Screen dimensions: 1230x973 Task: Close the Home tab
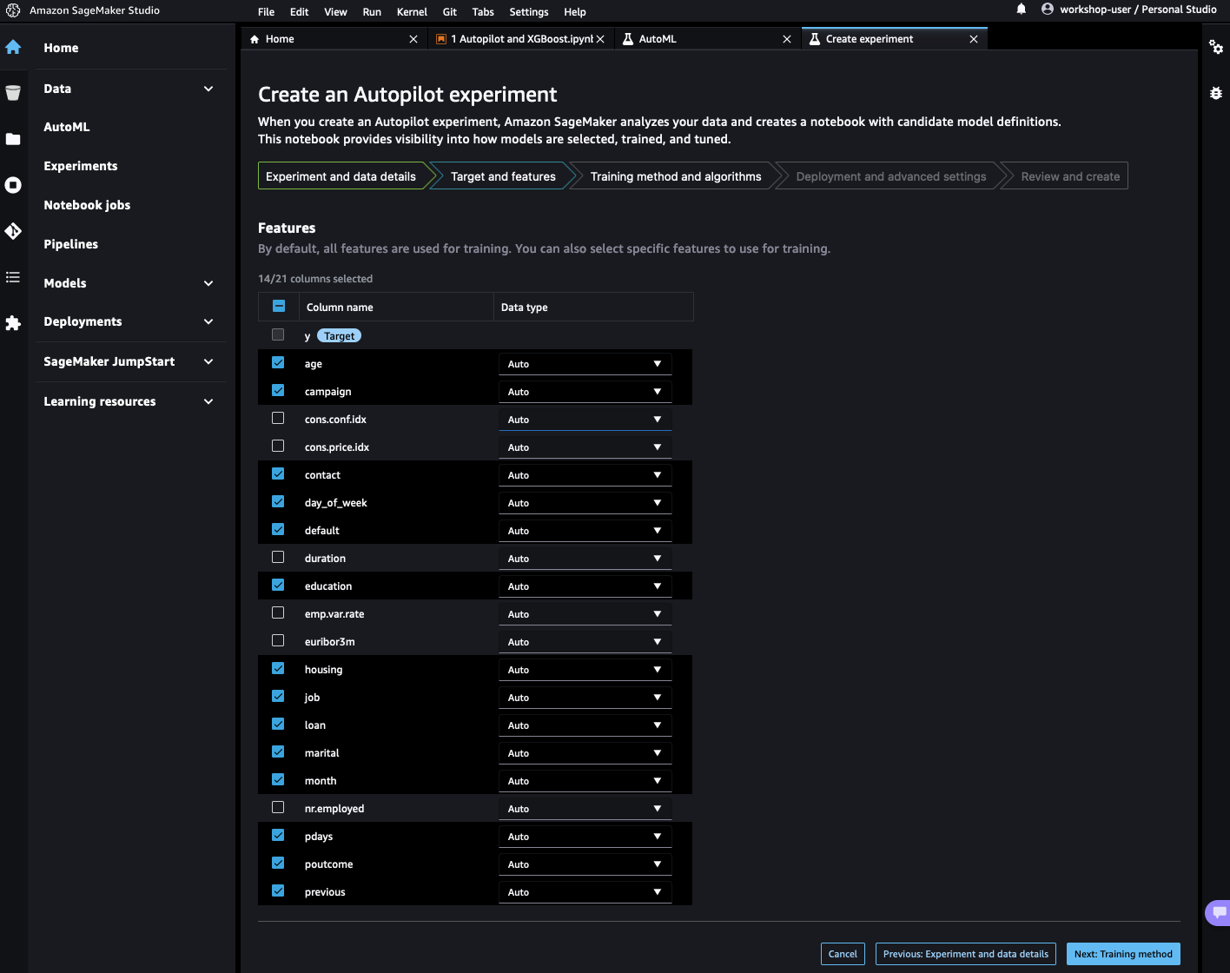(413, 39)
